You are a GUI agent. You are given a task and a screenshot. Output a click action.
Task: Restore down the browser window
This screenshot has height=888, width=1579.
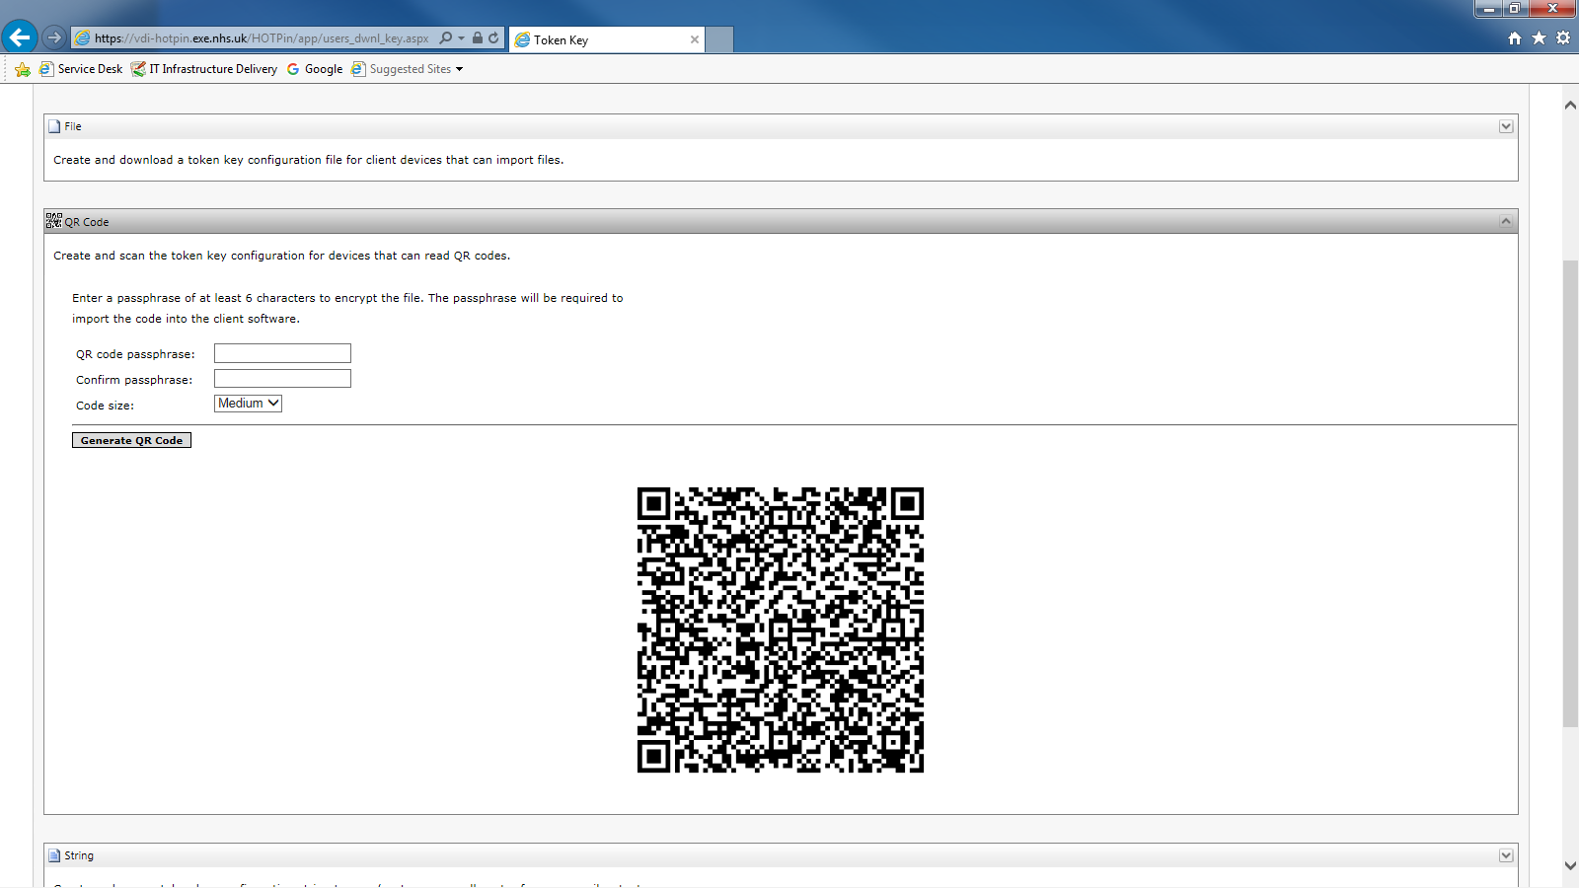pos(1514,9)
